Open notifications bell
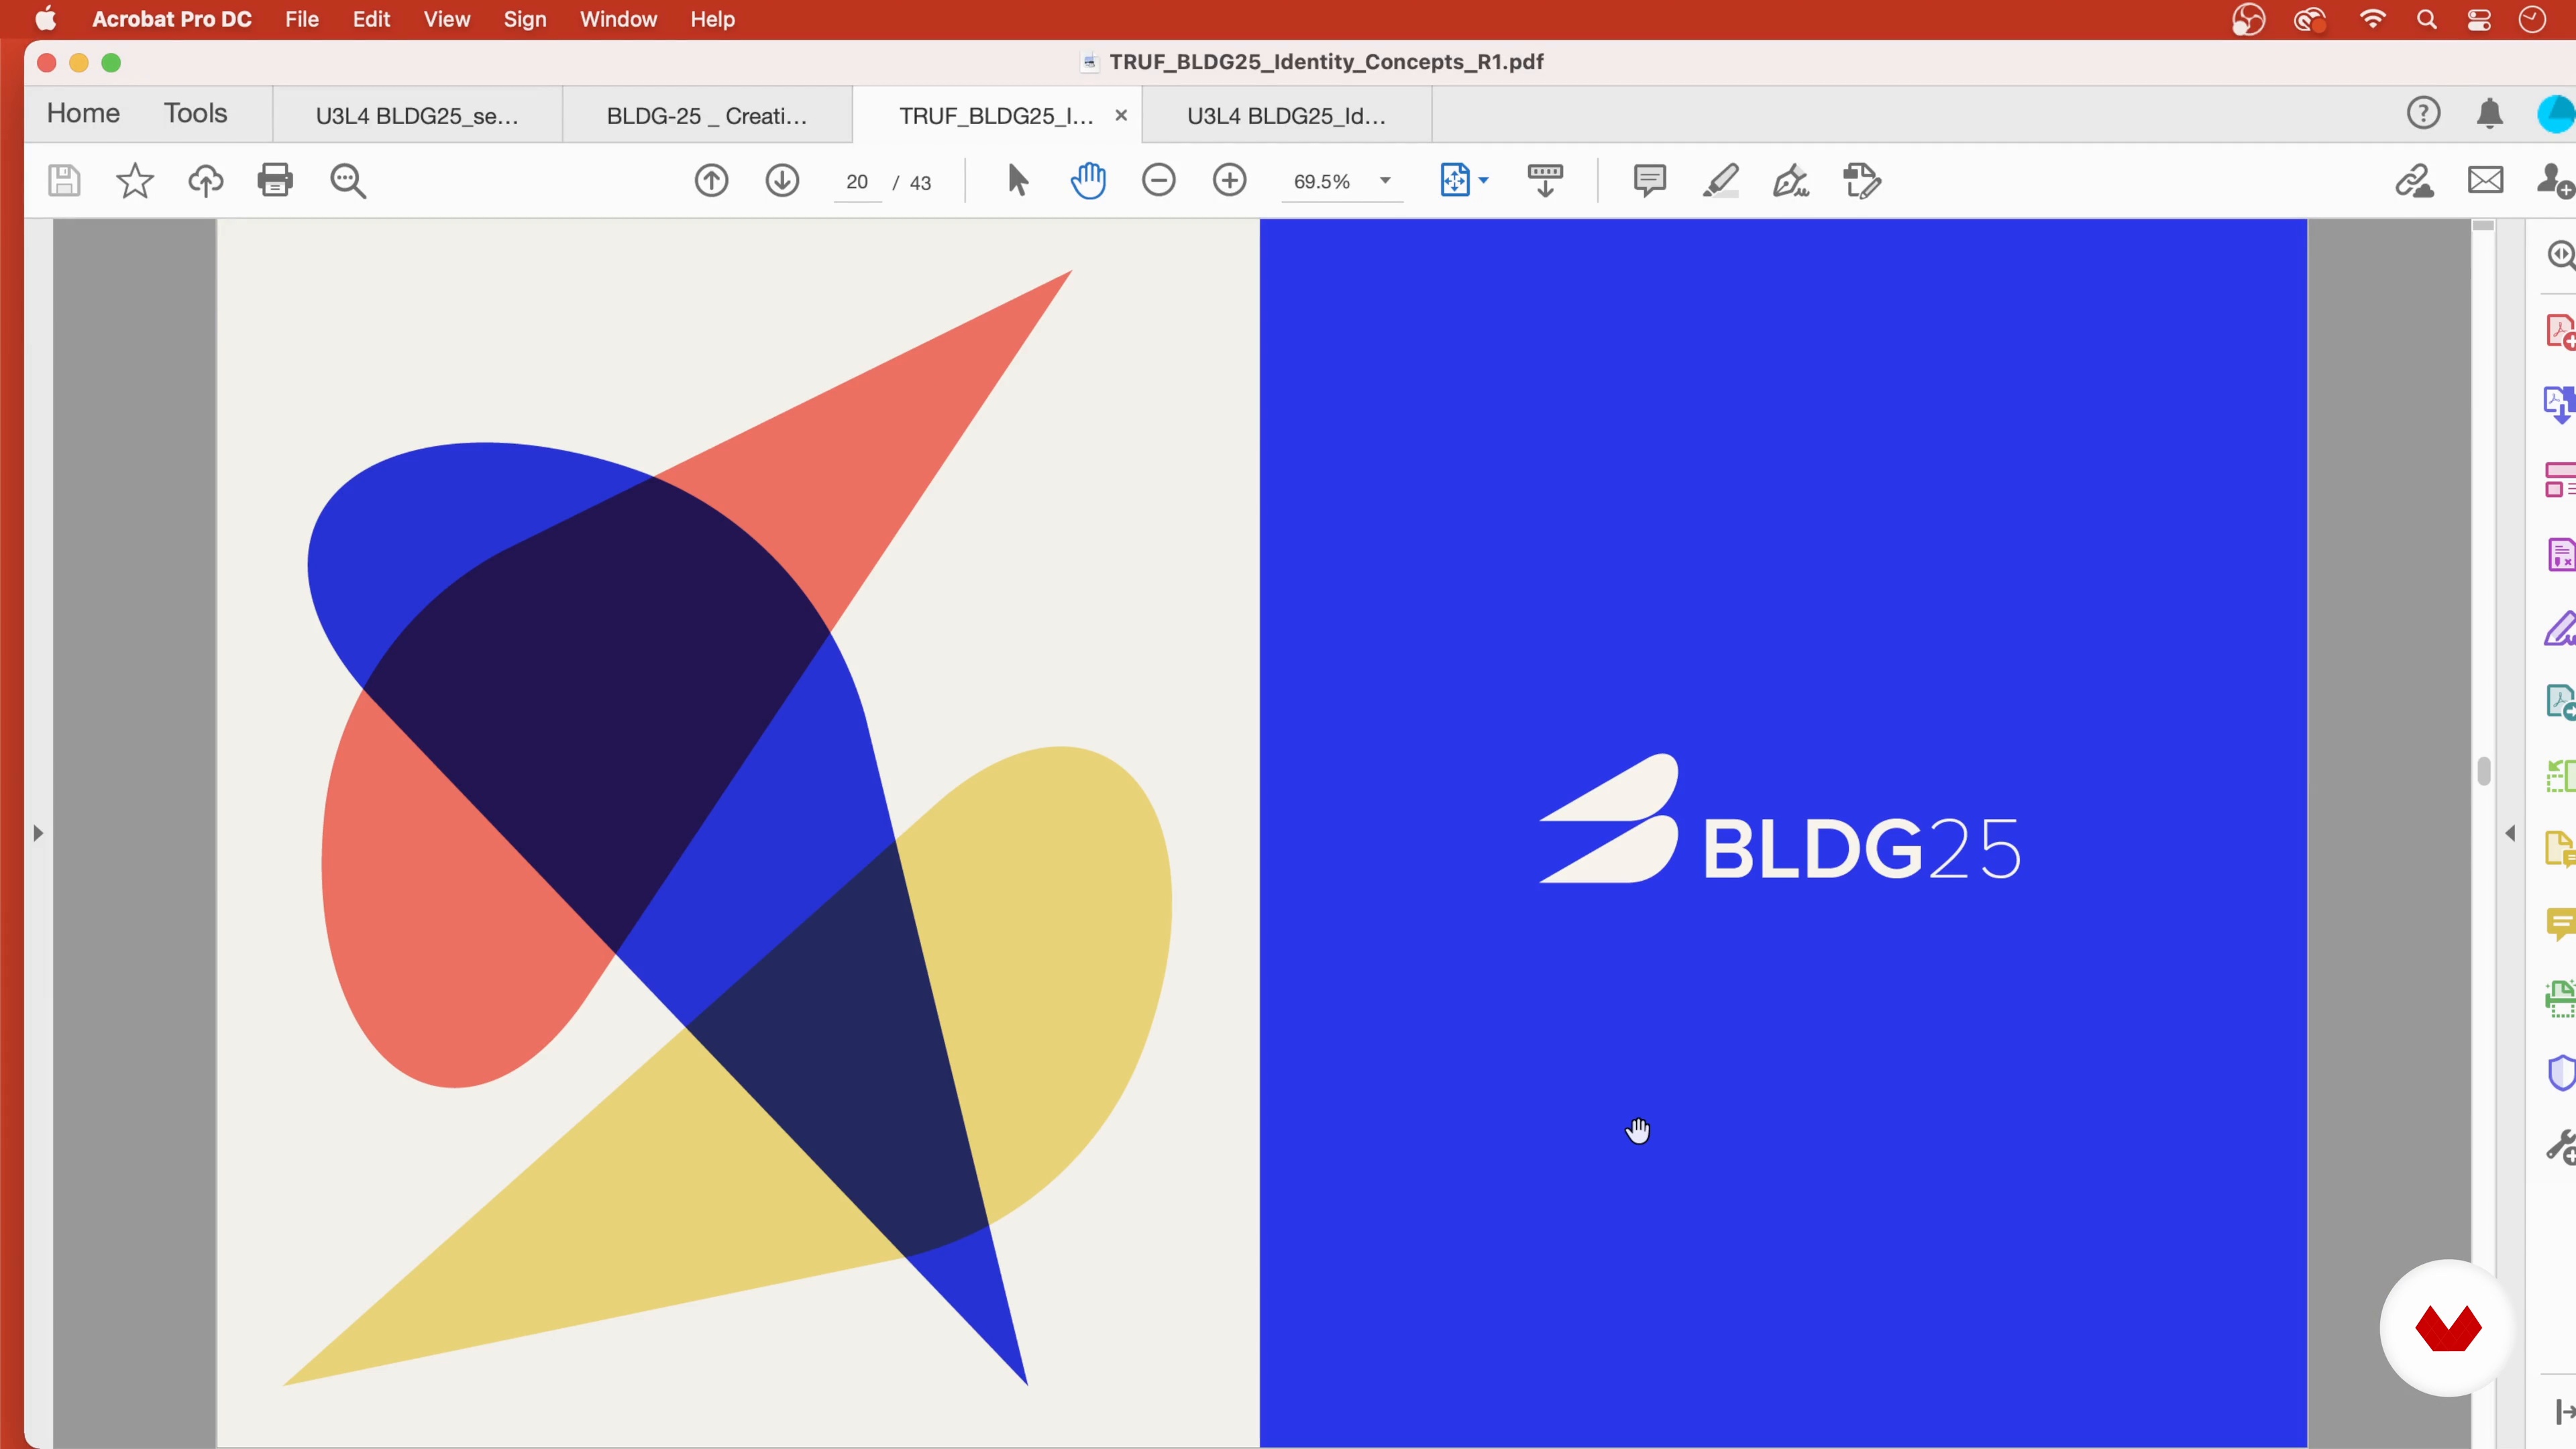This screenshot has height=1449, width=2576. tap(2490, 114)
